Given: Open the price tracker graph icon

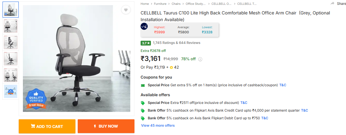Looking at the screenshot, I should click(x=144, y=27).
